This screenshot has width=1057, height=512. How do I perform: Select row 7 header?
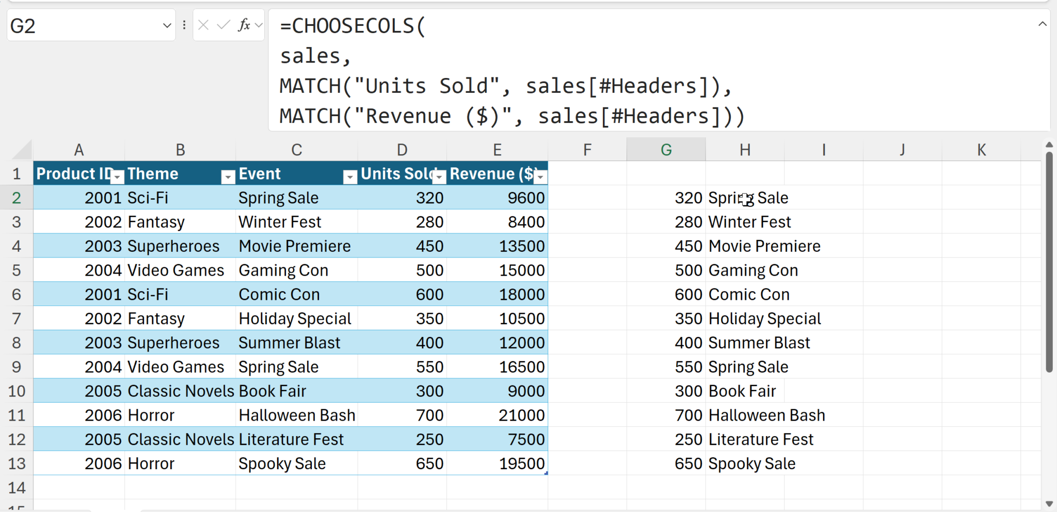17,318
